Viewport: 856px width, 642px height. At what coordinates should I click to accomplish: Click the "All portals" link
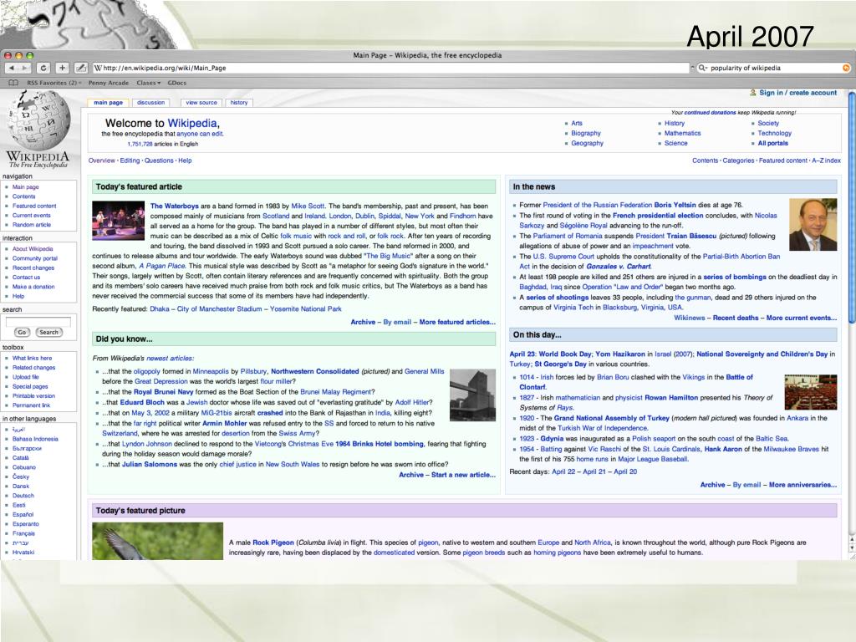coord(772,143)
